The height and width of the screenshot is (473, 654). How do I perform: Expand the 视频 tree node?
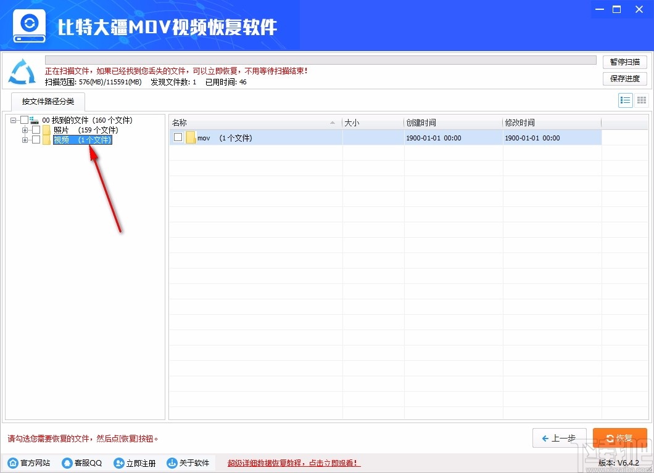pyautogui.click(x=25, y=139)
